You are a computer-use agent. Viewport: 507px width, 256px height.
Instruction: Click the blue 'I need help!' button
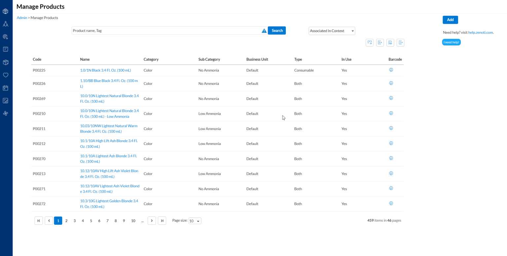tap(451, 42)
